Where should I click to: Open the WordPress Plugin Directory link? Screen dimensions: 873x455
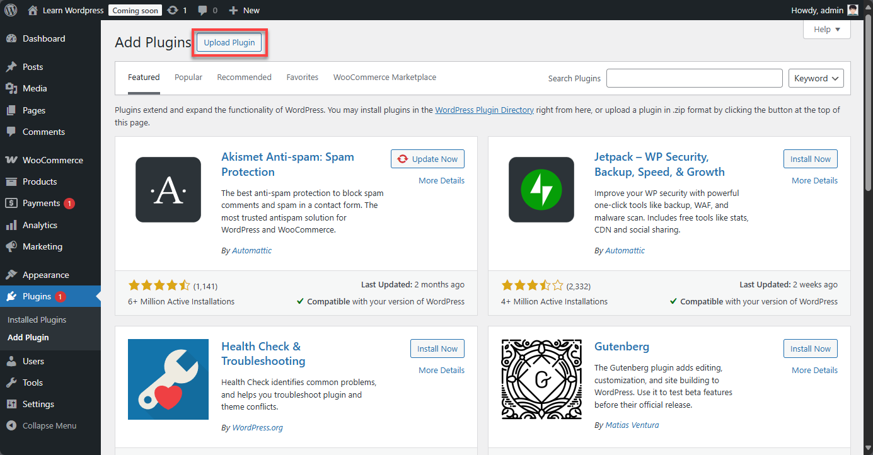coord(484,110)
